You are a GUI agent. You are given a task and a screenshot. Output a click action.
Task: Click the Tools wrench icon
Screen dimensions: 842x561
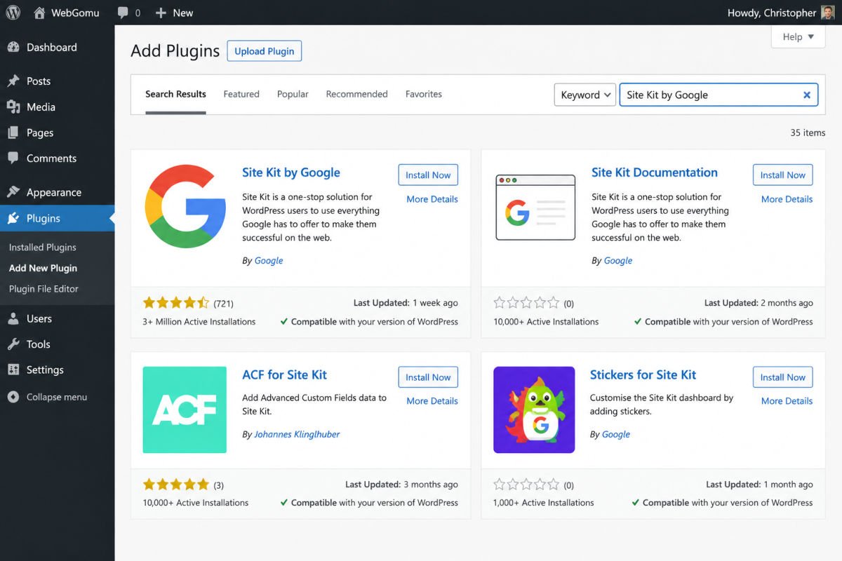pyautogui.click(x=13, y=344)
